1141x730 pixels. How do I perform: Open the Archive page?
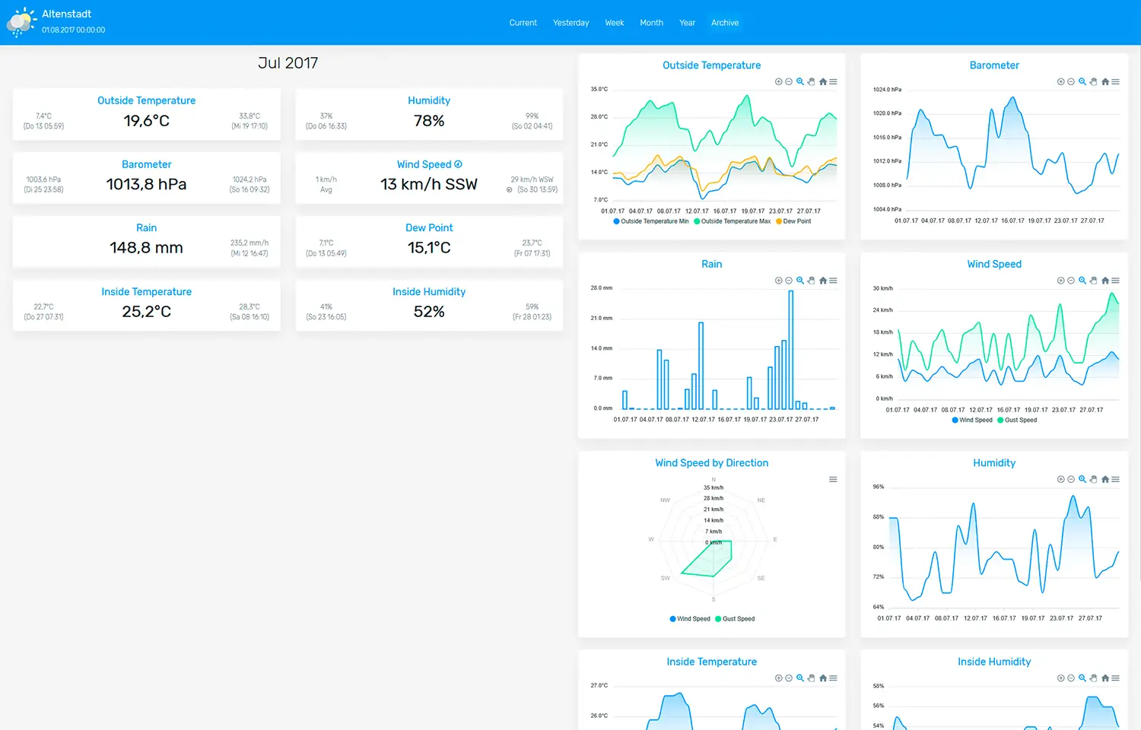coord(725,23)
